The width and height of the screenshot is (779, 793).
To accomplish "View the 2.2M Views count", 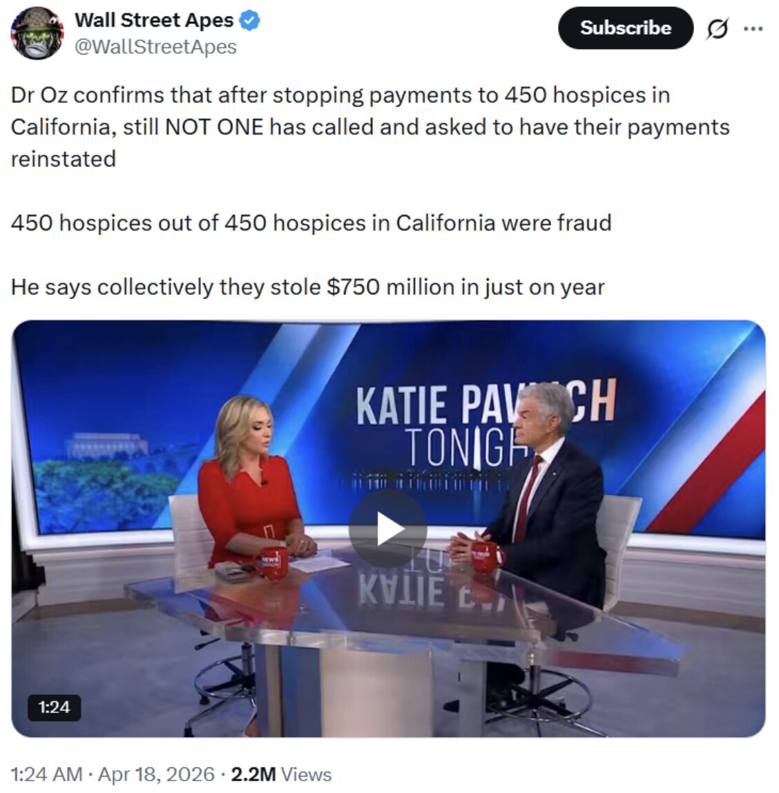I will (x=281, y=774).
